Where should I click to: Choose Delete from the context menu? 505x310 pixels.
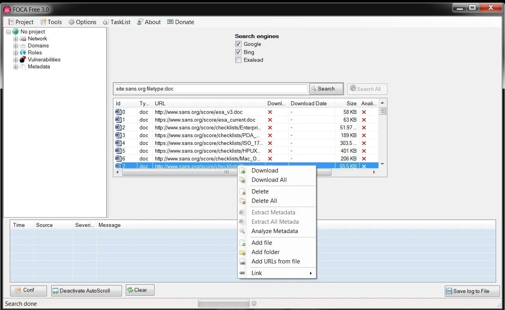(277, 192)
